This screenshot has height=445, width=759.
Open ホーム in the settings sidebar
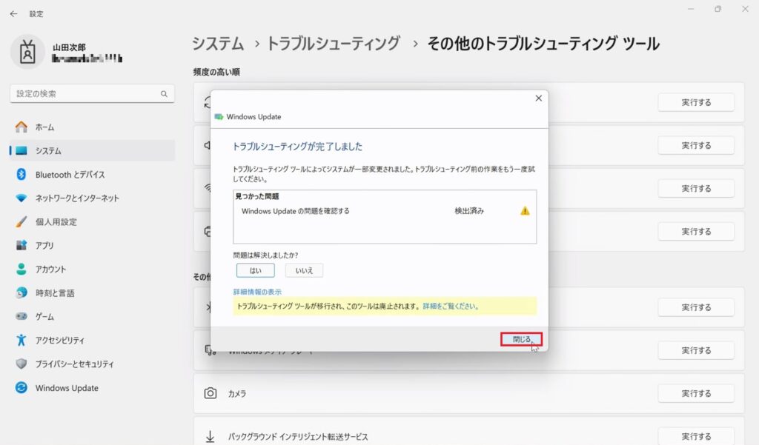(x=92, y=127)
